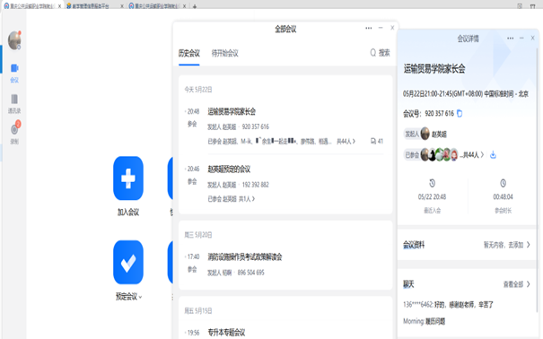Click the 预定会议 label
Viewport: 543px width, 339px height.
tap(127, 297)
